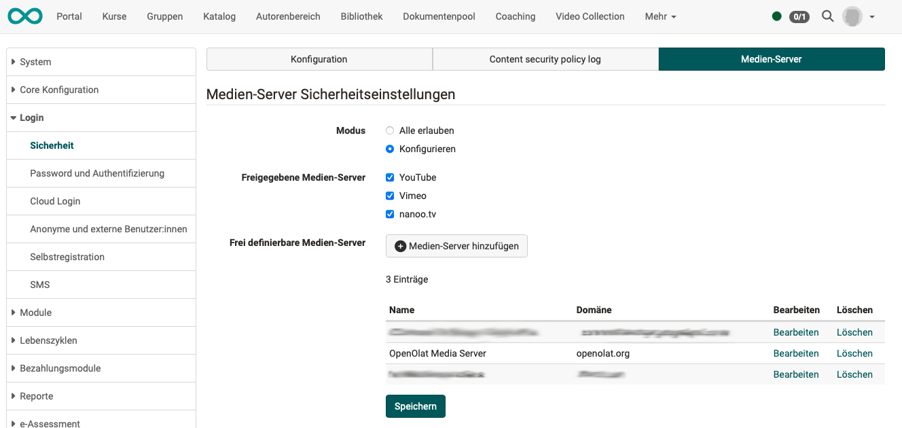The height and width of the screenshot is (428, 902).
Task: Click the Speichern button
Action: tap(415, 406)
